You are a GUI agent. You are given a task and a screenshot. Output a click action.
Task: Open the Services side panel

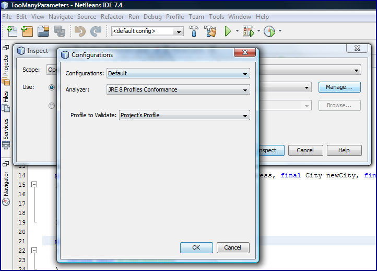click(x=6, y=134)
